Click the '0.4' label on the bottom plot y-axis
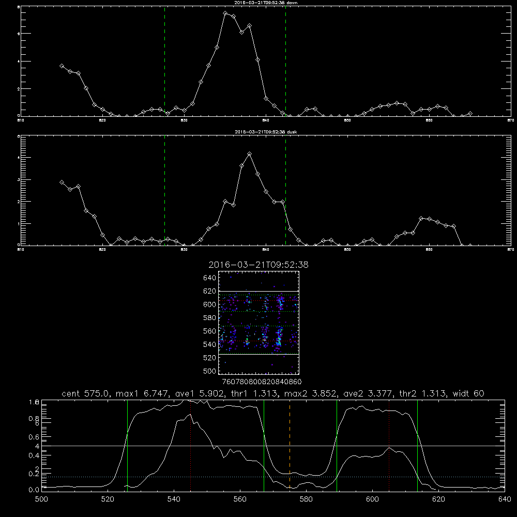The height and width of the screenshot is (517, 517). [x=34, y=455]
